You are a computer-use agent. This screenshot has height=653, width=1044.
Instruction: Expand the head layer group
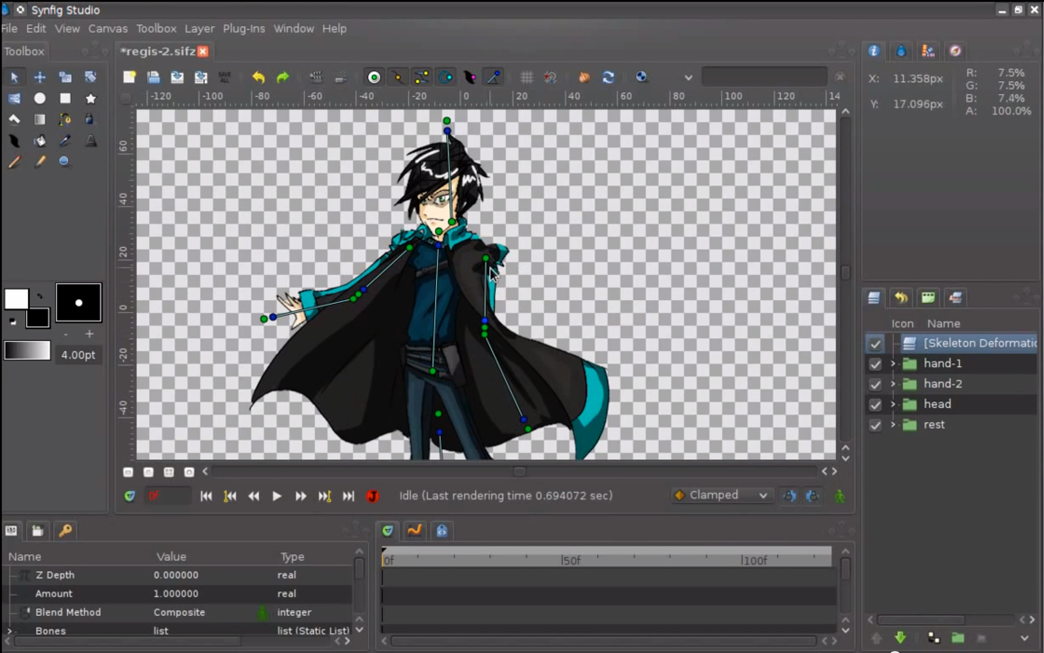(x=893, y=404)
